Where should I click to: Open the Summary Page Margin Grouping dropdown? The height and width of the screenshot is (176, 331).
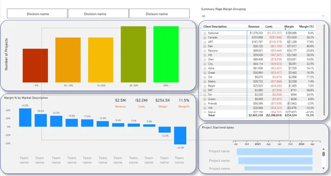click(263, 16)
